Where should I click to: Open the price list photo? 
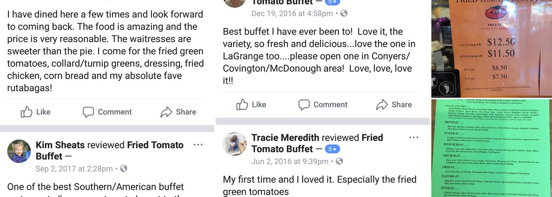[x=491, y=48]
